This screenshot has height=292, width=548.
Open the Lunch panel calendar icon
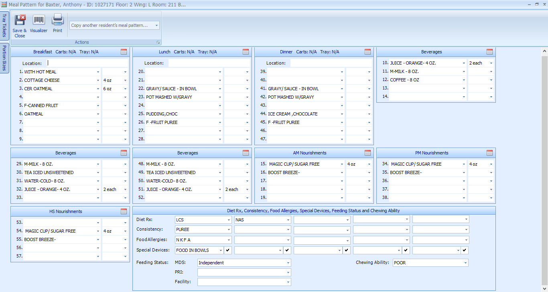pos(246,52)
